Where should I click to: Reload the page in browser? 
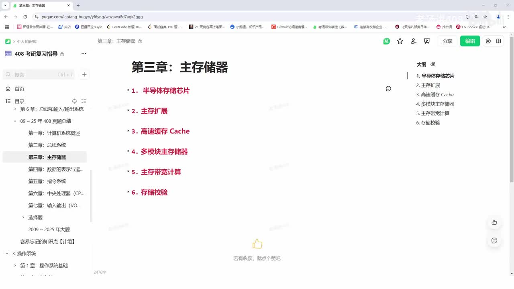(25, 17)
